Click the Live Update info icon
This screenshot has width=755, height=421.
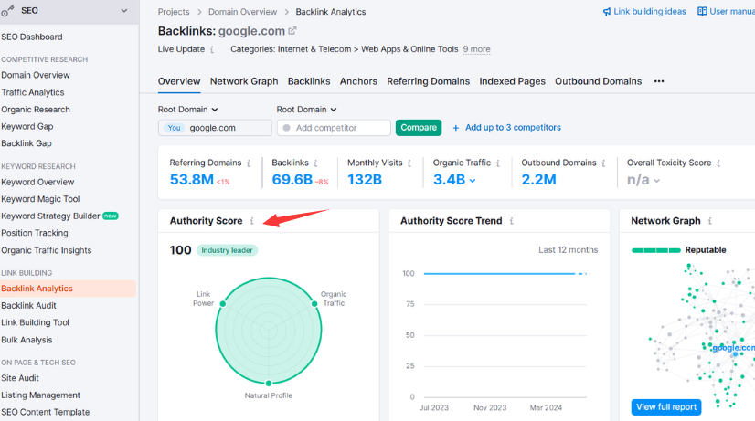(x=212, y=49)
